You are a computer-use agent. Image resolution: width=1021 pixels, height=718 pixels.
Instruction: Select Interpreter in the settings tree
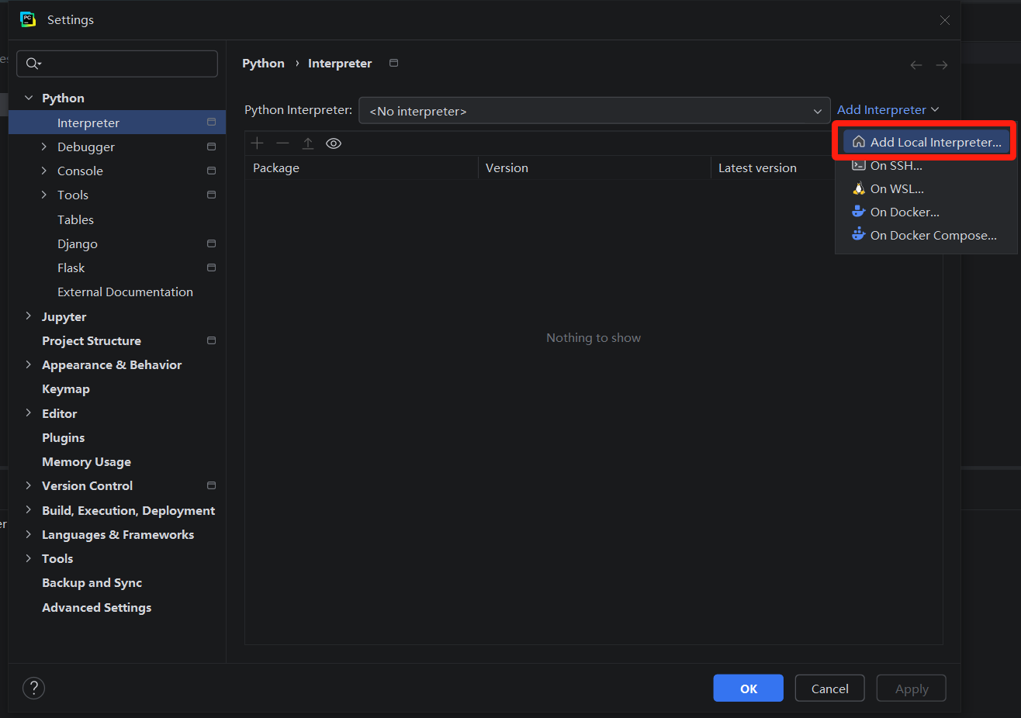coord(117,123)
